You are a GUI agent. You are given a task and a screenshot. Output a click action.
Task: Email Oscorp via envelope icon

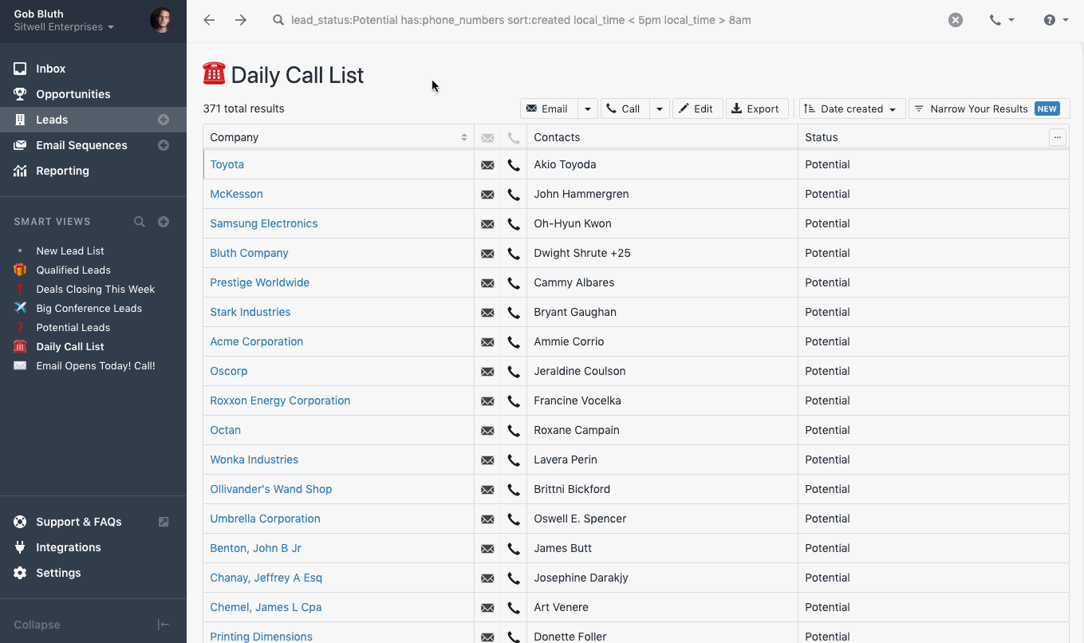point(487,372)
